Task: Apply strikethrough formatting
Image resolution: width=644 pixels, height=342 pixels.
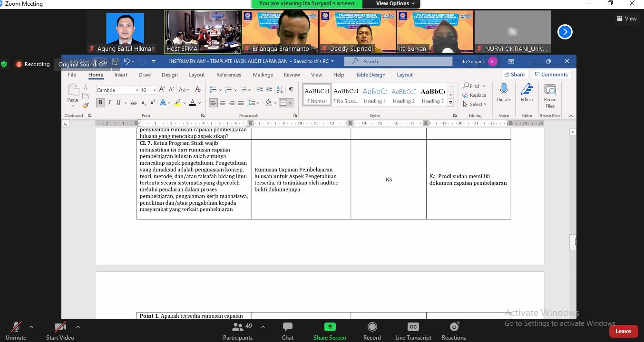Action: 134,103
